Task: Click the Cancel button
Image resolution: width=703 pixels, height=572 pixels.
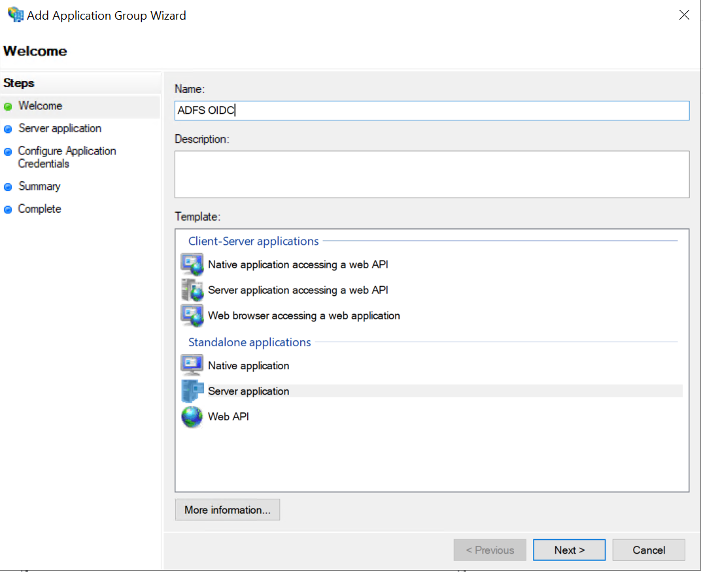Action: [648, 550]
